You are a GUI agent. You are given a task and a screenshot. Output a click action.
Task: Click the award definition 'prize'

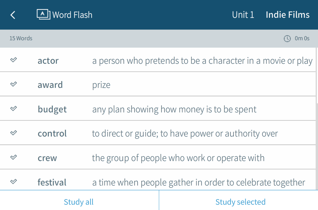[x=101, y=85]
